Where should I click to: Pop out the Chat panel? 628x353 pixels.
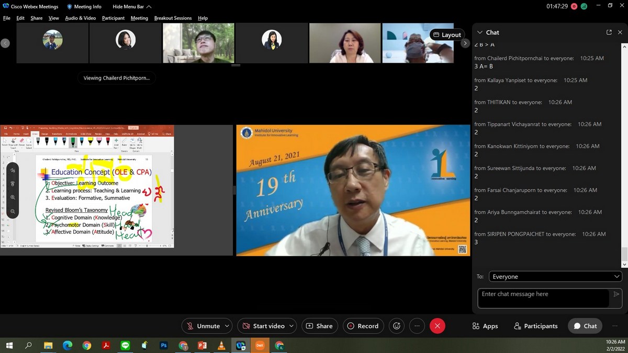[x=609, y=32]
